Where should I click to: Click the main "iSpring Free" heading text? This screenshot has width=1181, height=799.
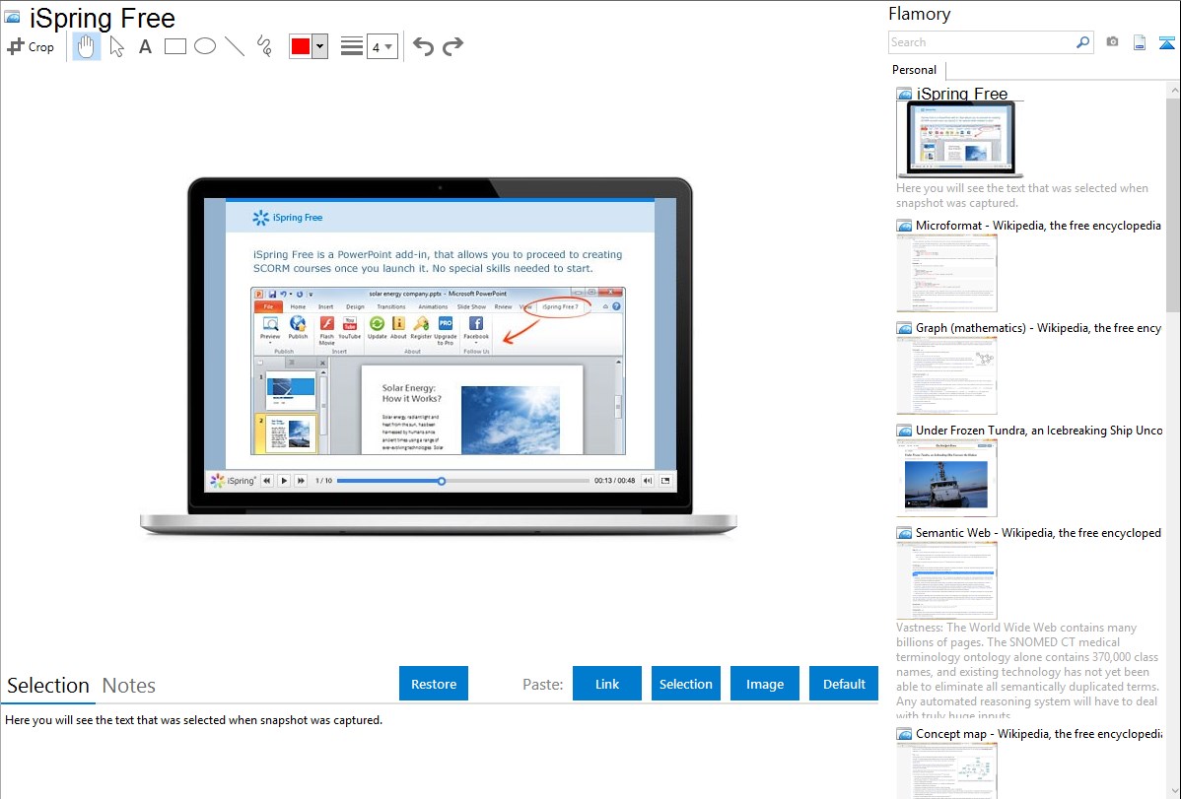point(103,18)
